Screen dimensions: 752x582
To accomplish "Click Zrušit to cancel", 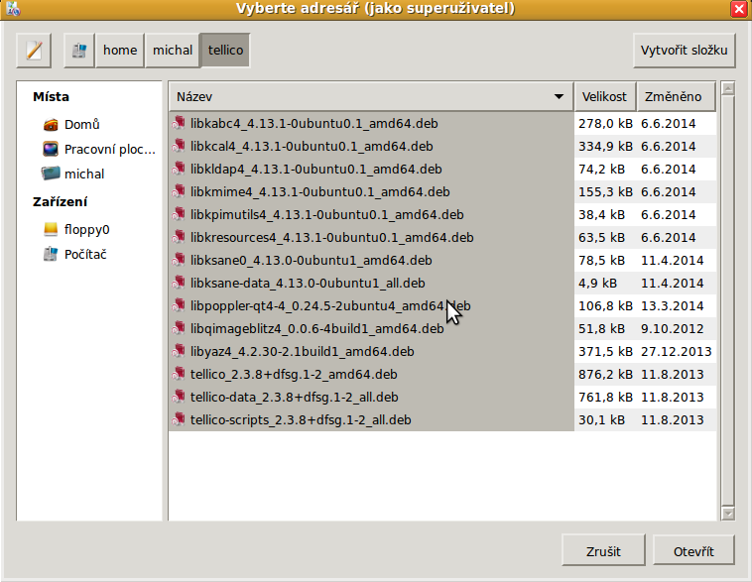I will coord(603,552).
